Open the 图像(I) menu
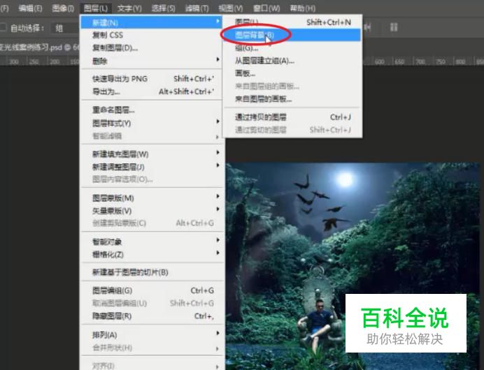 [63, 8]
